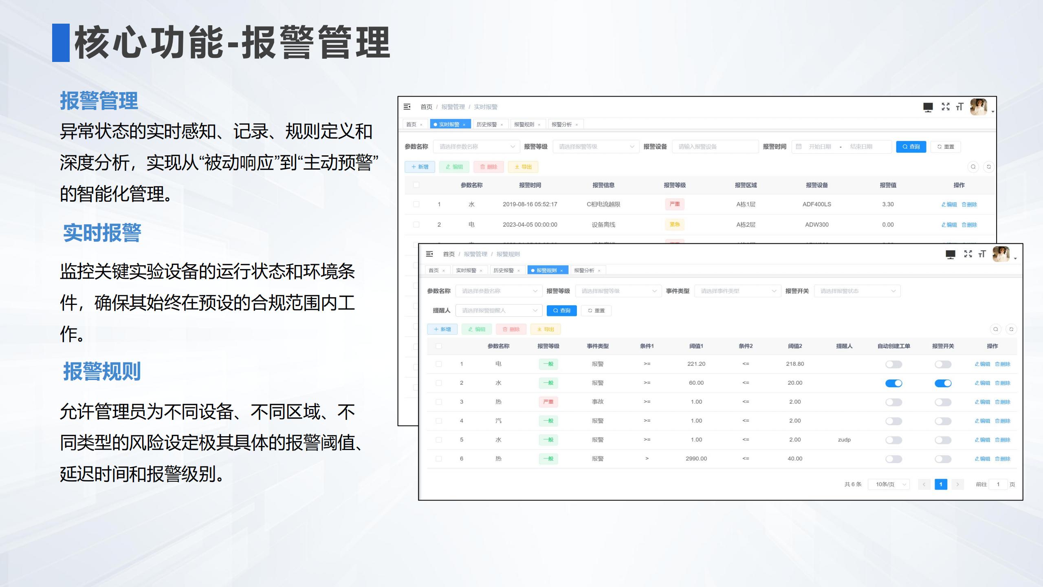Viewport: 1043px width, 587px height.
Task: Open the 报警分析 tab
Action: point(584,270)
